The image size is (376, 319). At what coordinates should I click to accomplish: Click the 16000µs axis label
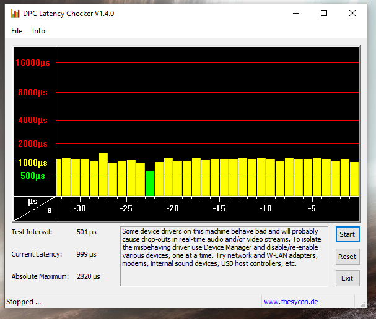tap(33, 62)
